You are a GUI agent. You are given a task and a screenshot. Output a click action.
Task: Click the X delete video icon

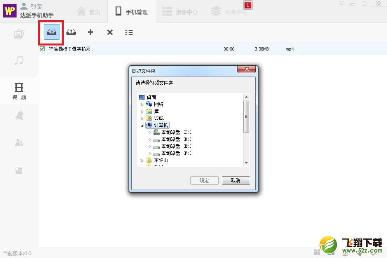110,32
